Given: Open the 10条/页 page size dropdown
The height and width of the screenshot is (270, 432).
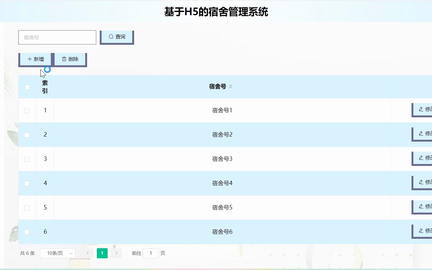Looking at the screenshot, I should (57, 253).
